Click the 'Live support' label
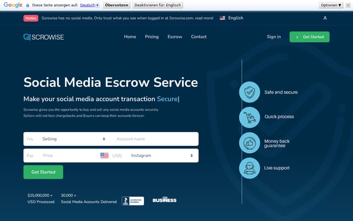353x221 pixels. pyautogui.click(x=277, y=168)
